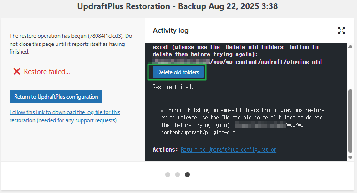Screen dimensions: 357x193
Task: Follow the Actions link to UpdraftPlus configuration
Action: 229,149
